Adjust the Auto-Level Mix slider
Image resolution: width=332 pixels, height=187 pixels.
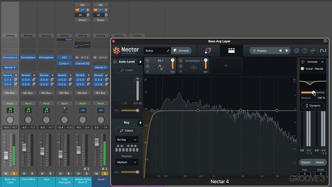pos(130,111)
